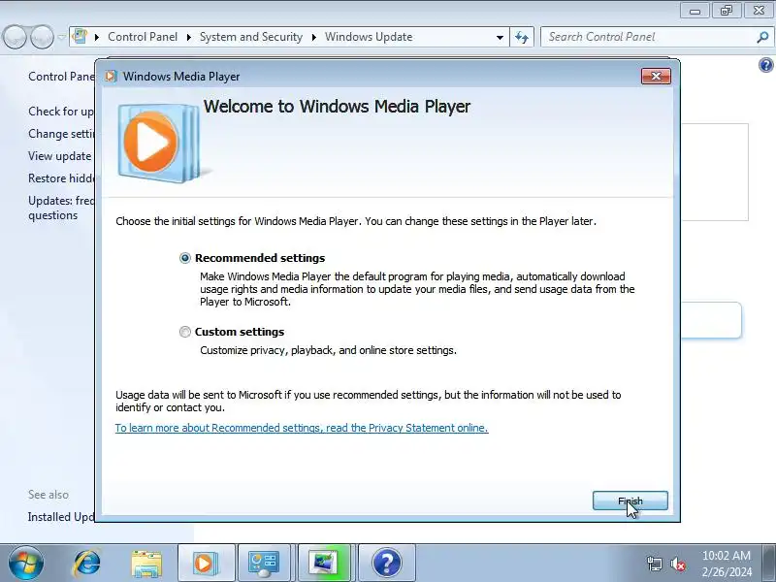The image size is (776, 582).
Task: Click the Forward navigation arrow in Control Panel
Action: (x=42, y=37)
